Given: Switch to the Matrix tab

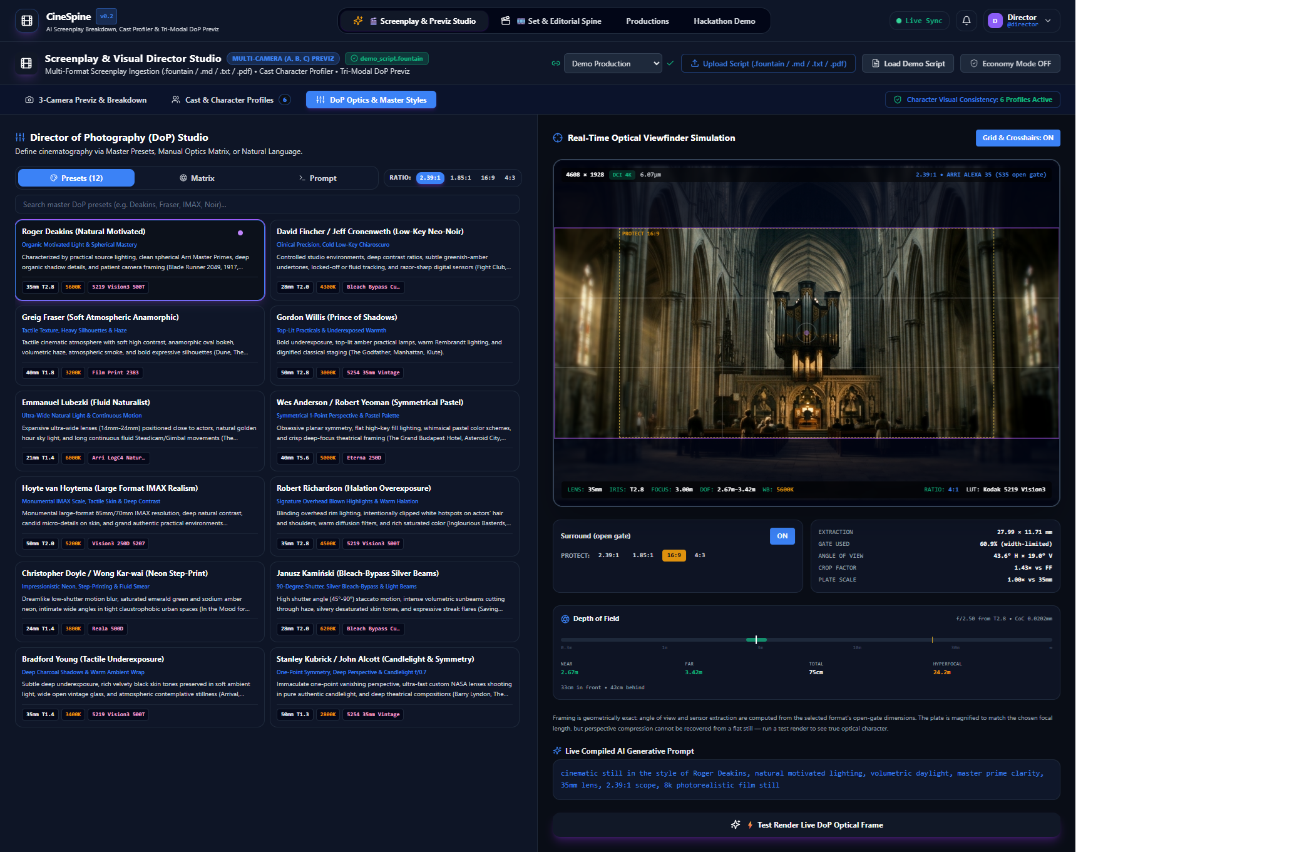Looking at the screenshot, I should (x=197, y=178).
